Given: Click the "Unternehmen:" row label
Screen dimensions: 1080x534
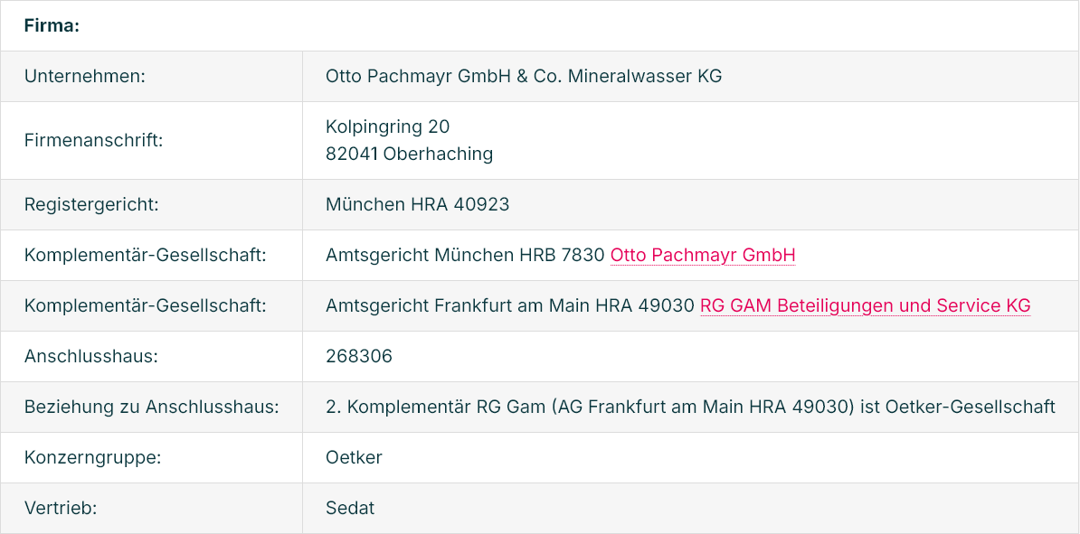Looking at the screenshot, I should coord(85,77).
